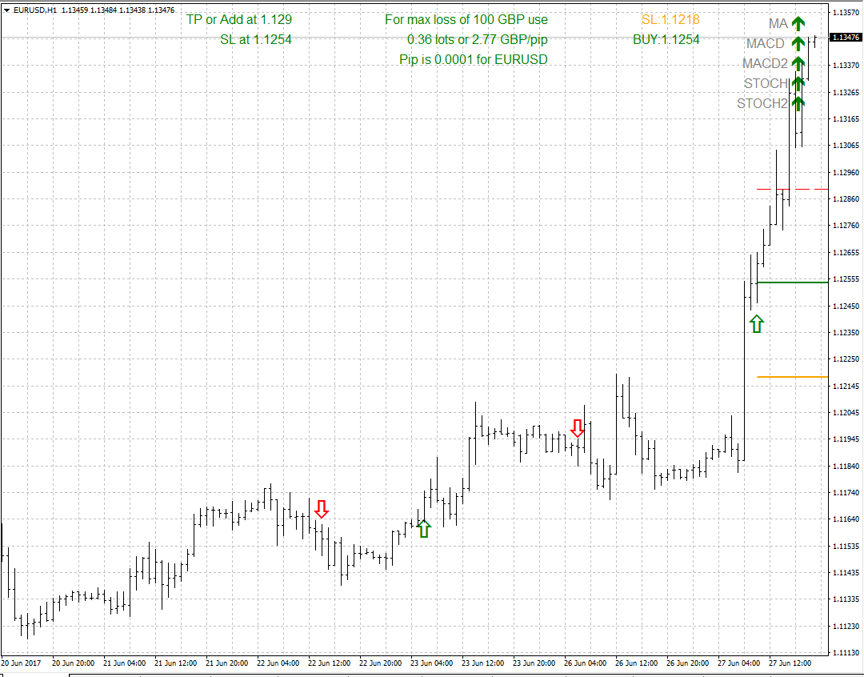Click the STOCH2 green up arrow
Screen dimensions: 864x677
[798, 103]
